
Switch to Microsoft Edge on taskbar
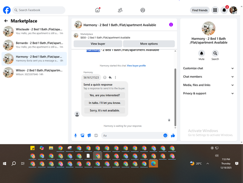[x=153, y=164]
